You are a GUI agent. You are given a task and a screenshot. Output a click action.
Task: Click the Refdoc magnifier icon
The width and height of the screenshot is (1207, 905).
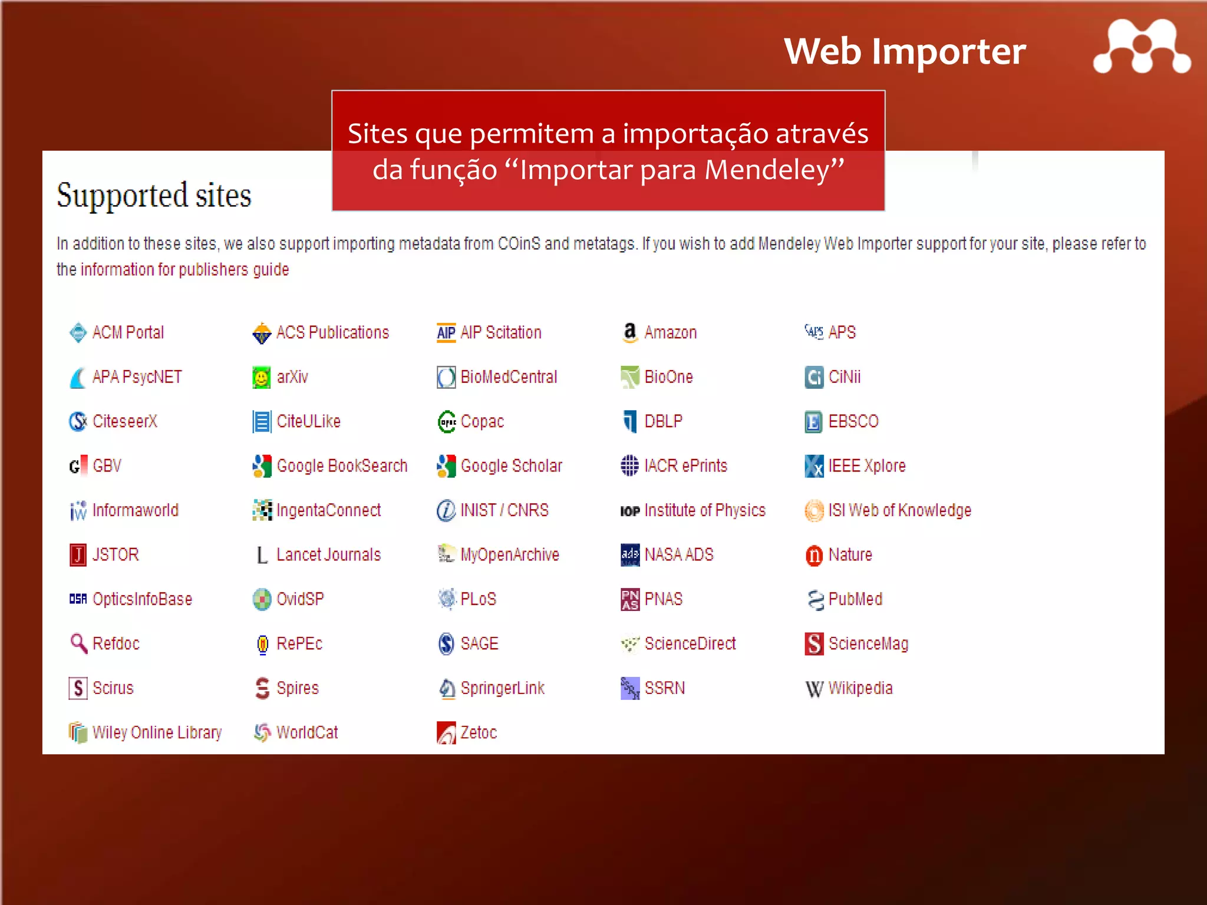pyautogui.click(x=78, y=643)
